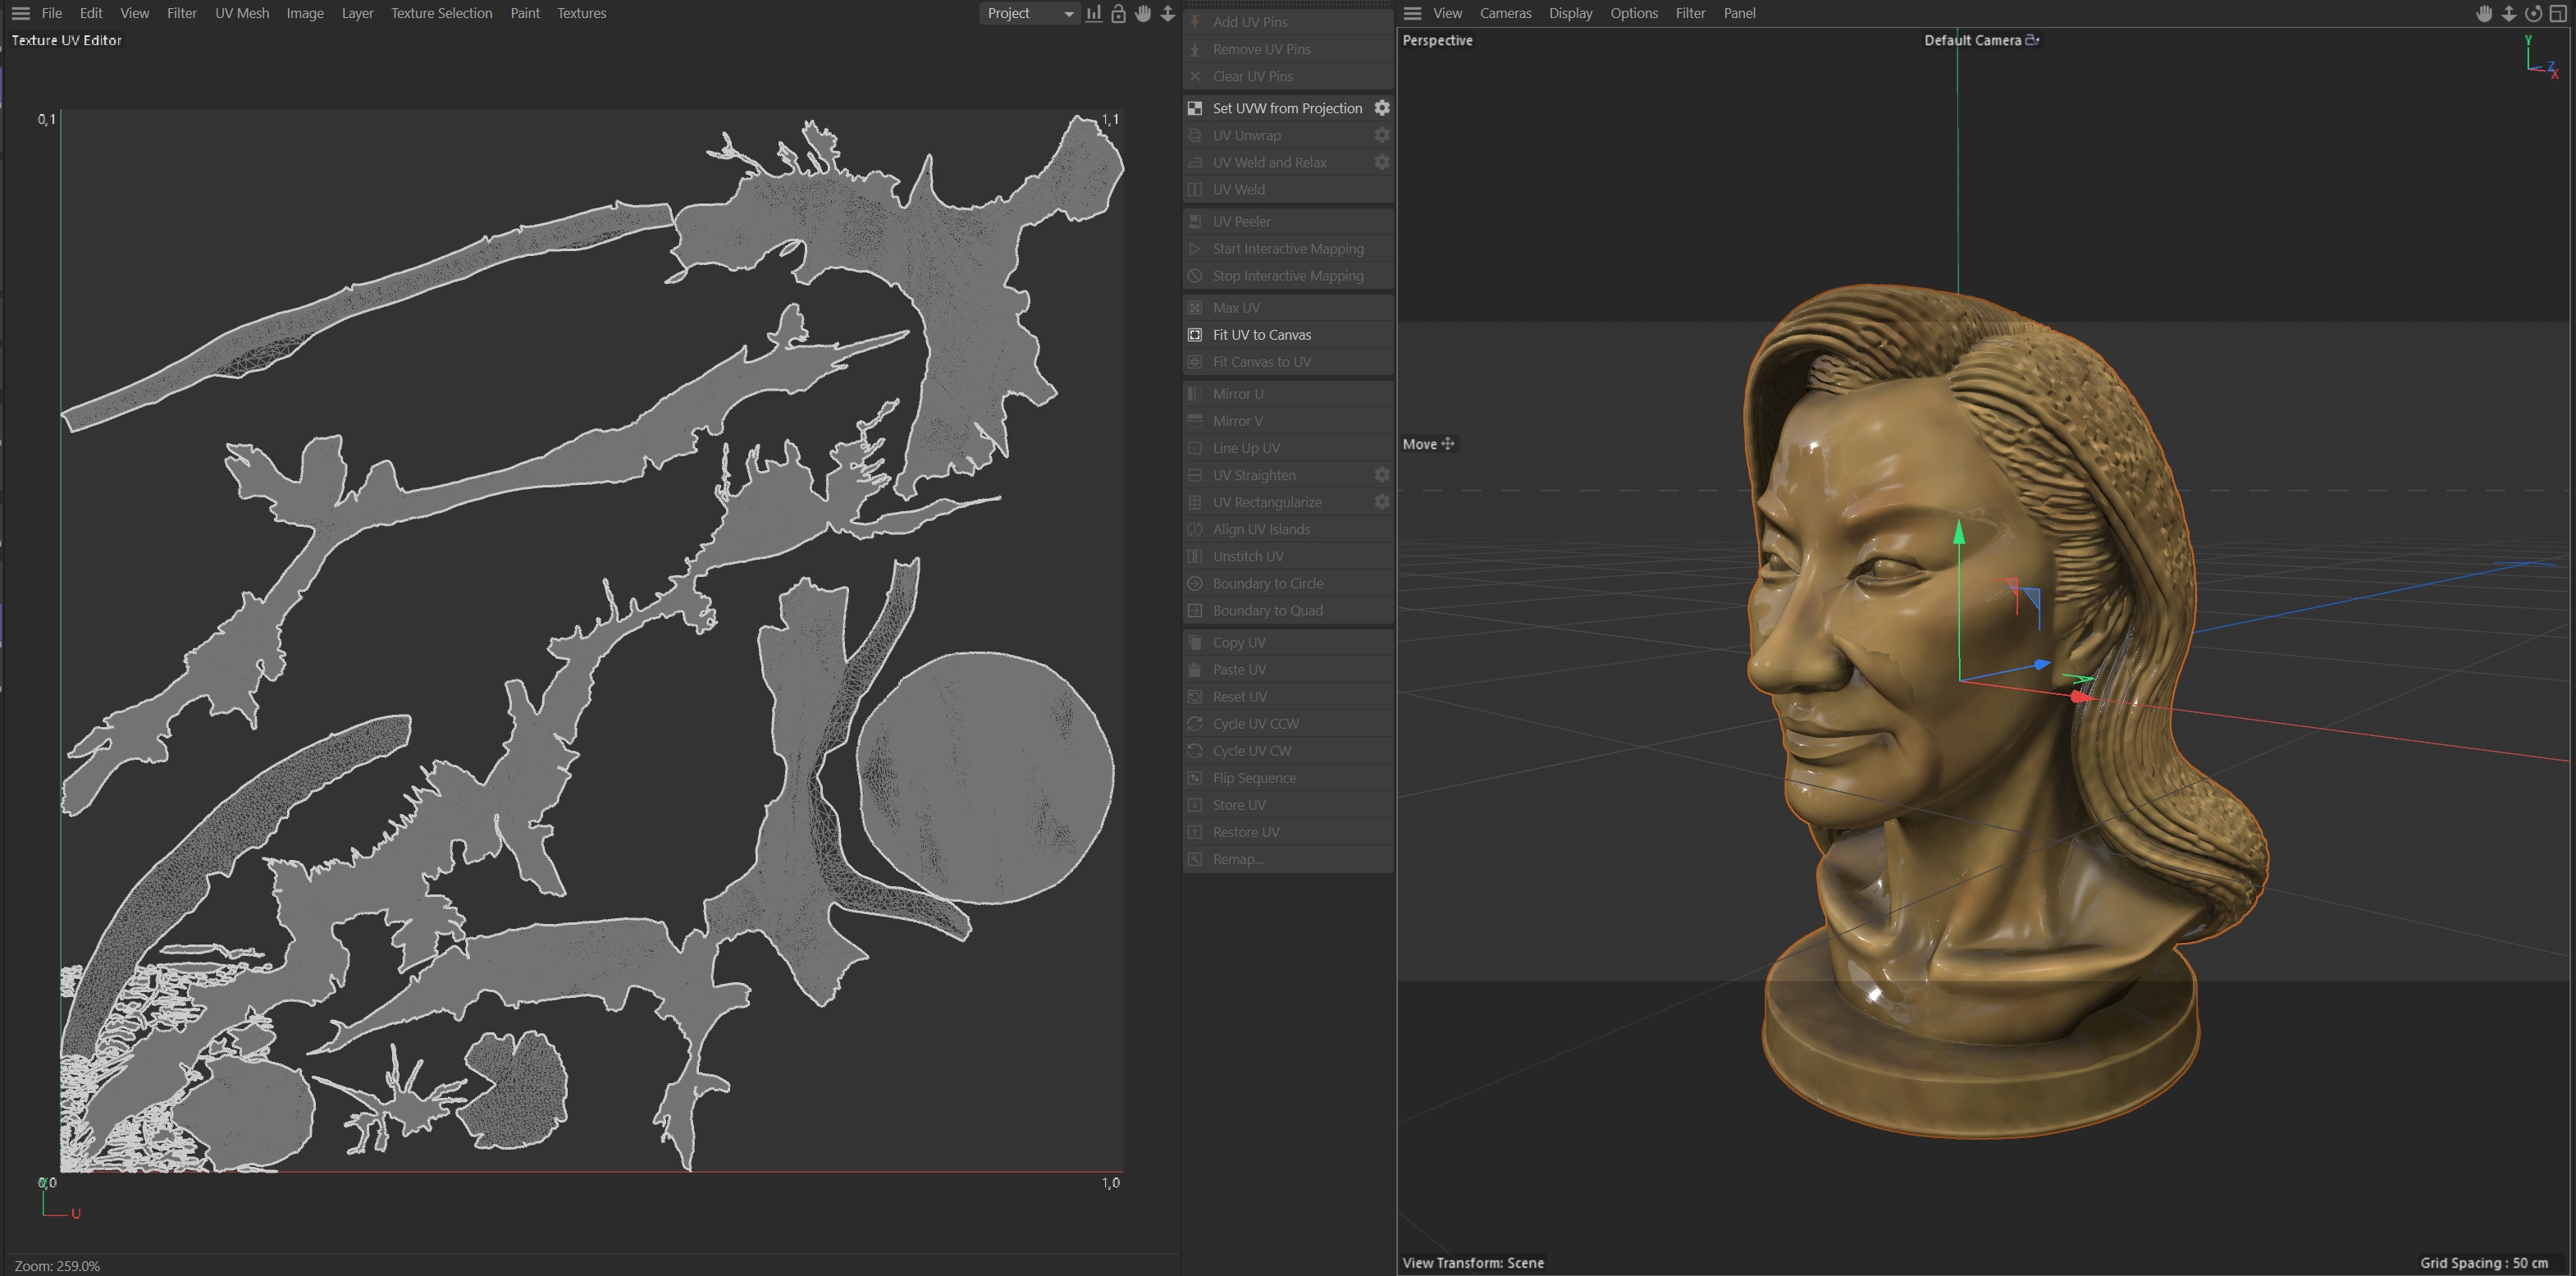Screen dimensions: 2576x1276
Task: Click the viewport pan hand icon
Action: (x=2484, y=13)
